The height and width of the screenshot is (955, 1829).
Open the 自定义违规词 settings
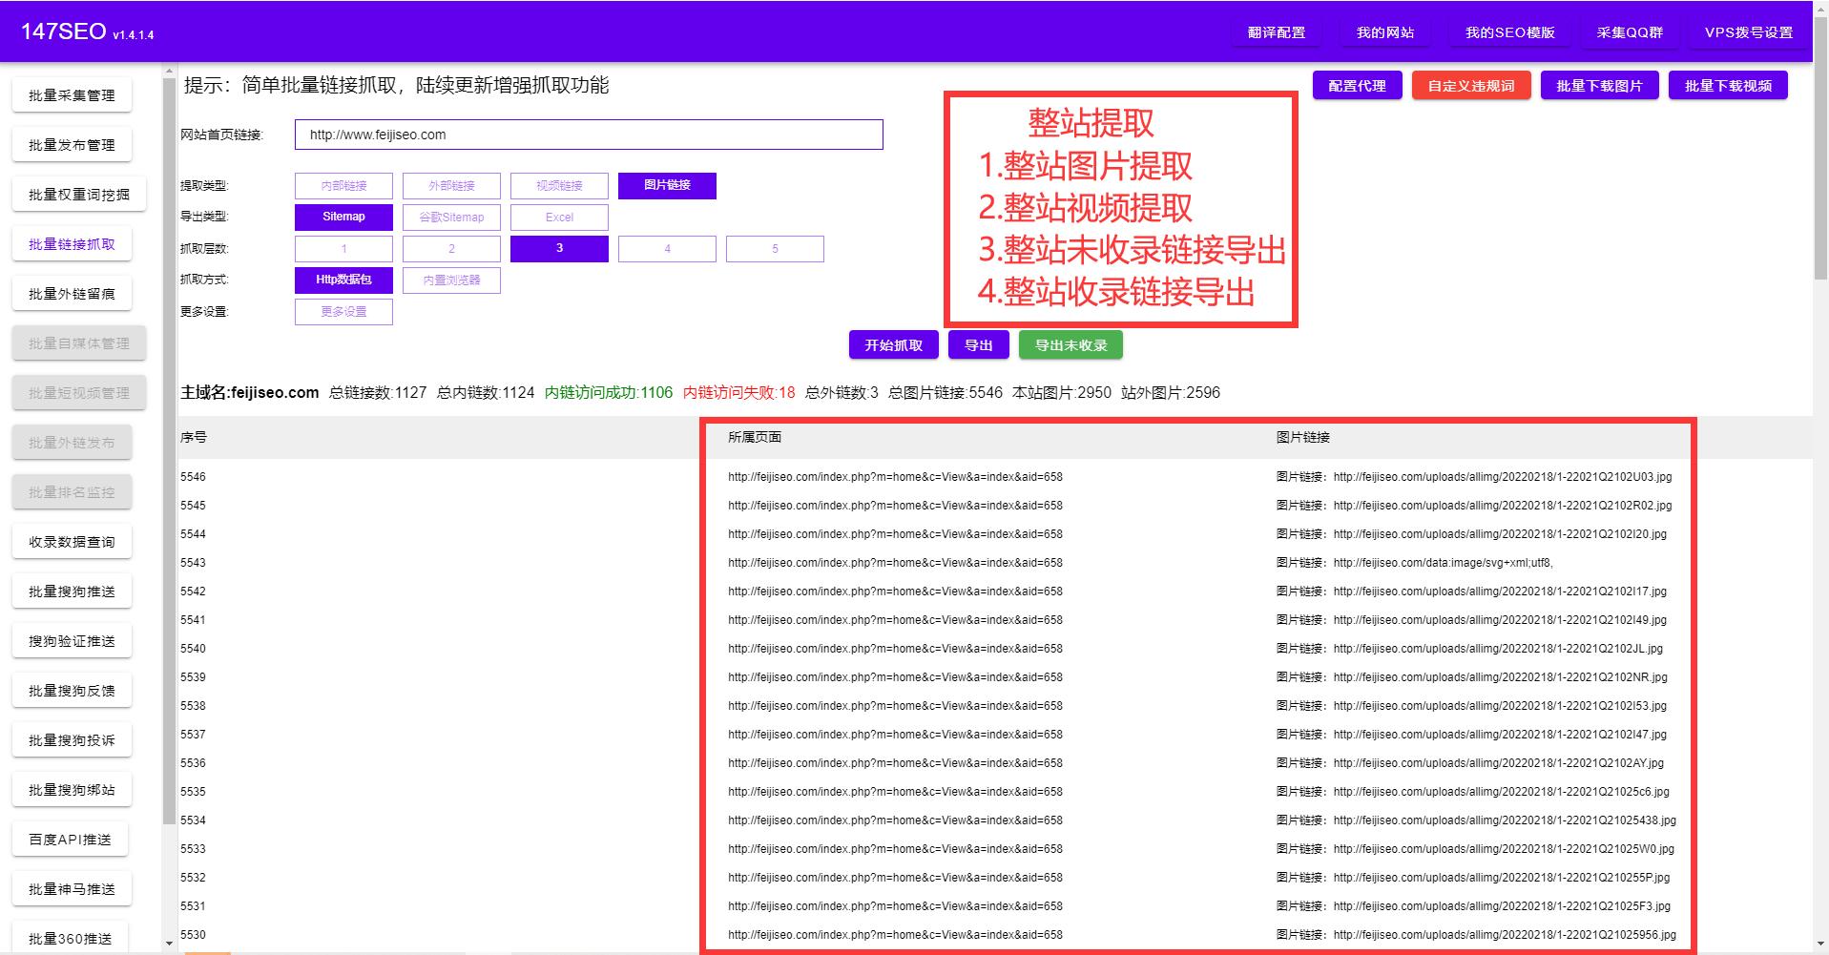click(x=1470, y=85)
